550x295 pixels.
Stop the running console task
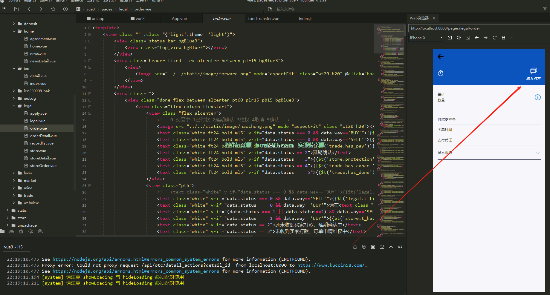coord(373,247)
